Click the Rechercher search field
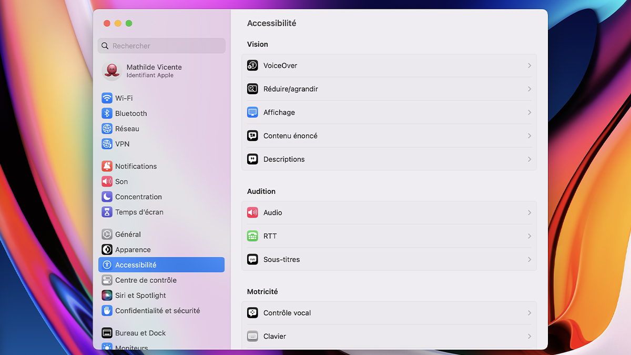The width and height of the screenshot is (631, 355). (161, 46)
